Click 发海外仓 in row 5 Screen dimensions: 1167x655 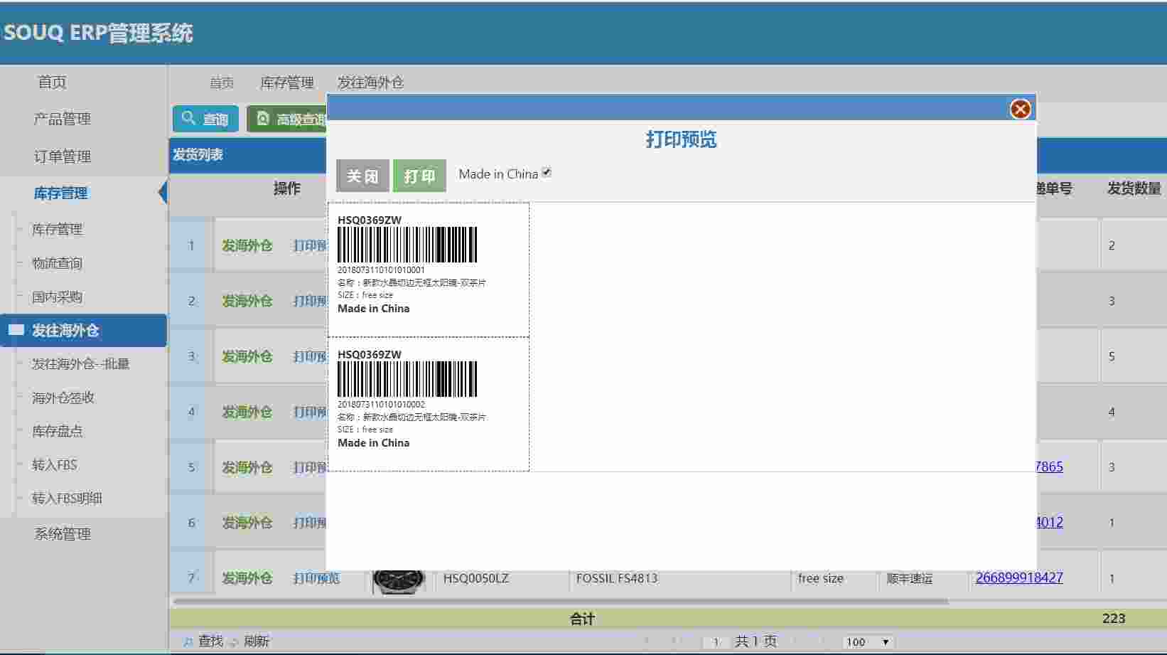(247, 467)
